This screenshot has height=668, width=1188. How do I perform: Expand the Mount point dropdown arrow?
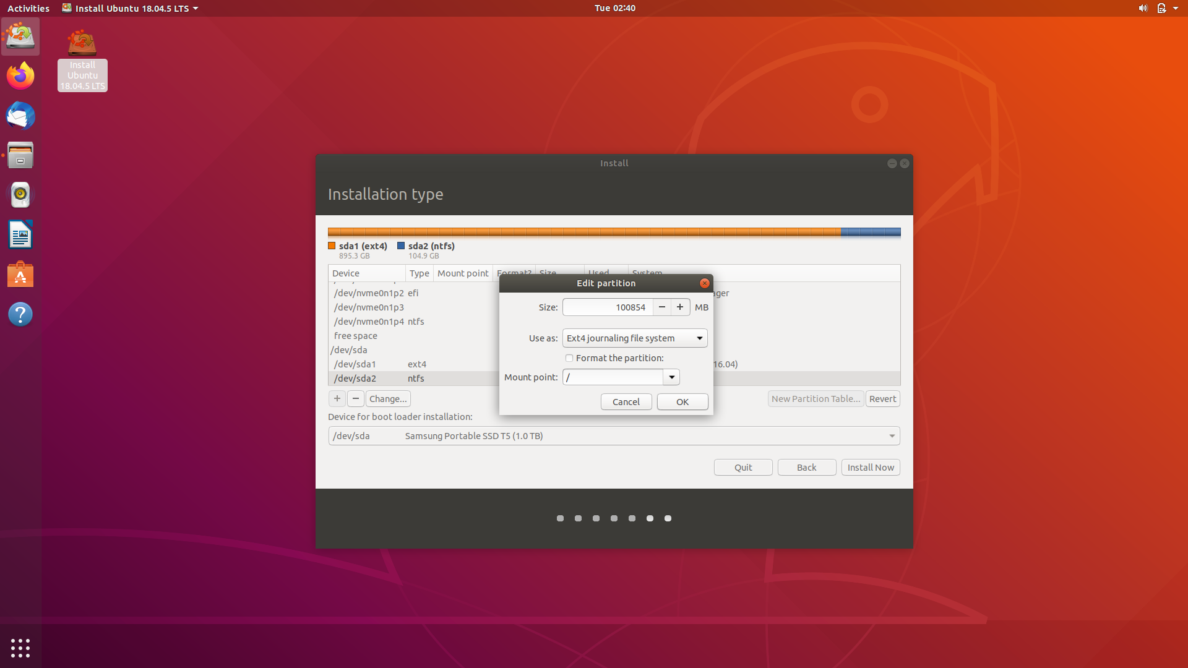point(671,377)
